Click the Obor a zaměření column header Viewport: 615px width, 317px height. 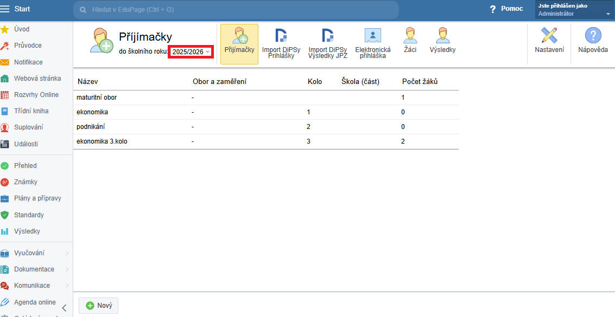click(219, 82)
